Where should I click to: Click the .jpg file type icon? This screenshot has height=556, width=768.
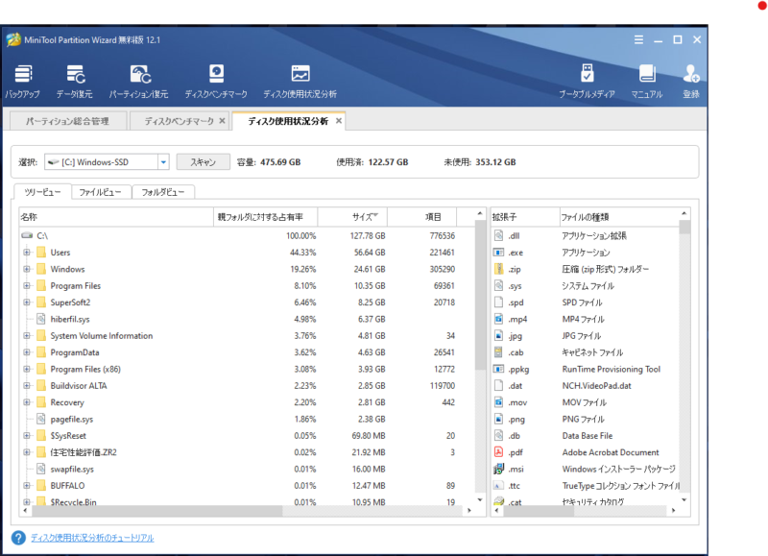(x=498, y=335)
